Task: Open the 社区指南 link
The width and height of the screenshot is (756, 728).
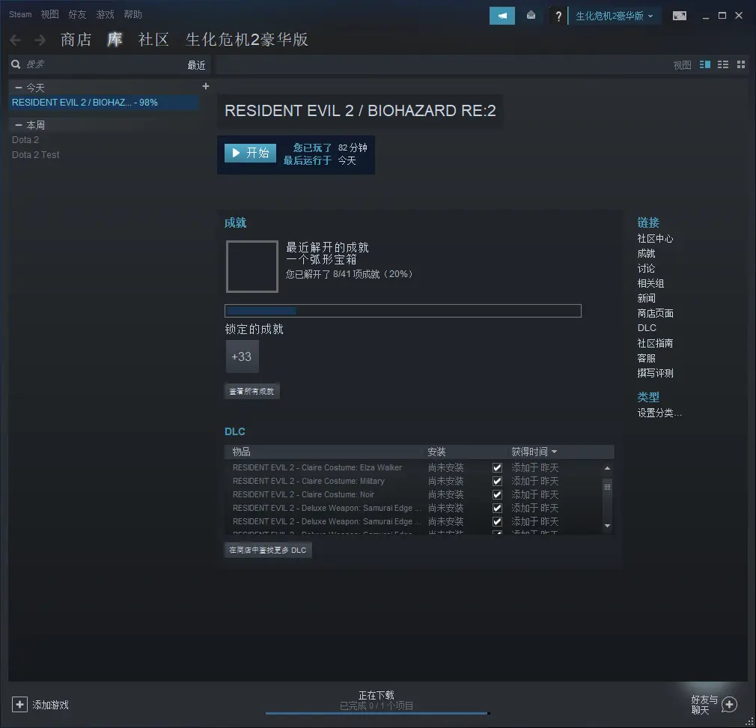Action: point(655,343)
